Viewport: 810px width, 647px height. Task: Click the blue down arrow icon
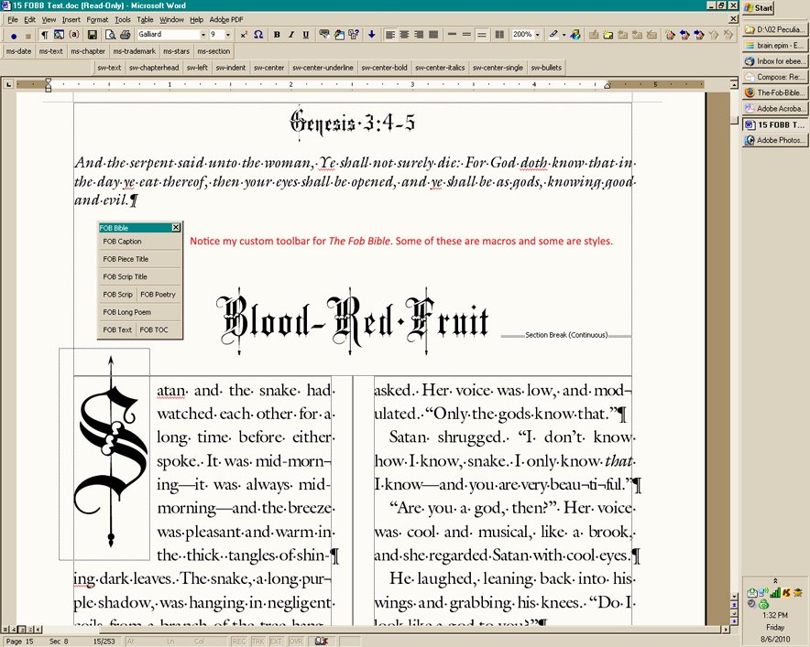pos(371,35)
